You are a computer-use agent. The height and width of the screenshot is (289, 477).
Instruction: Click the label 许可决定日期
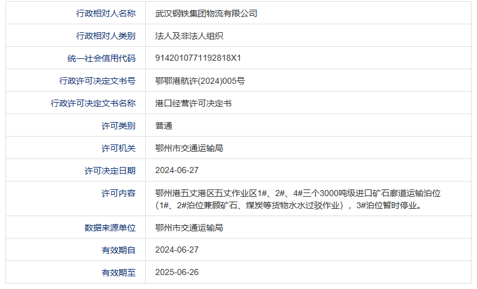click(110, 171)
